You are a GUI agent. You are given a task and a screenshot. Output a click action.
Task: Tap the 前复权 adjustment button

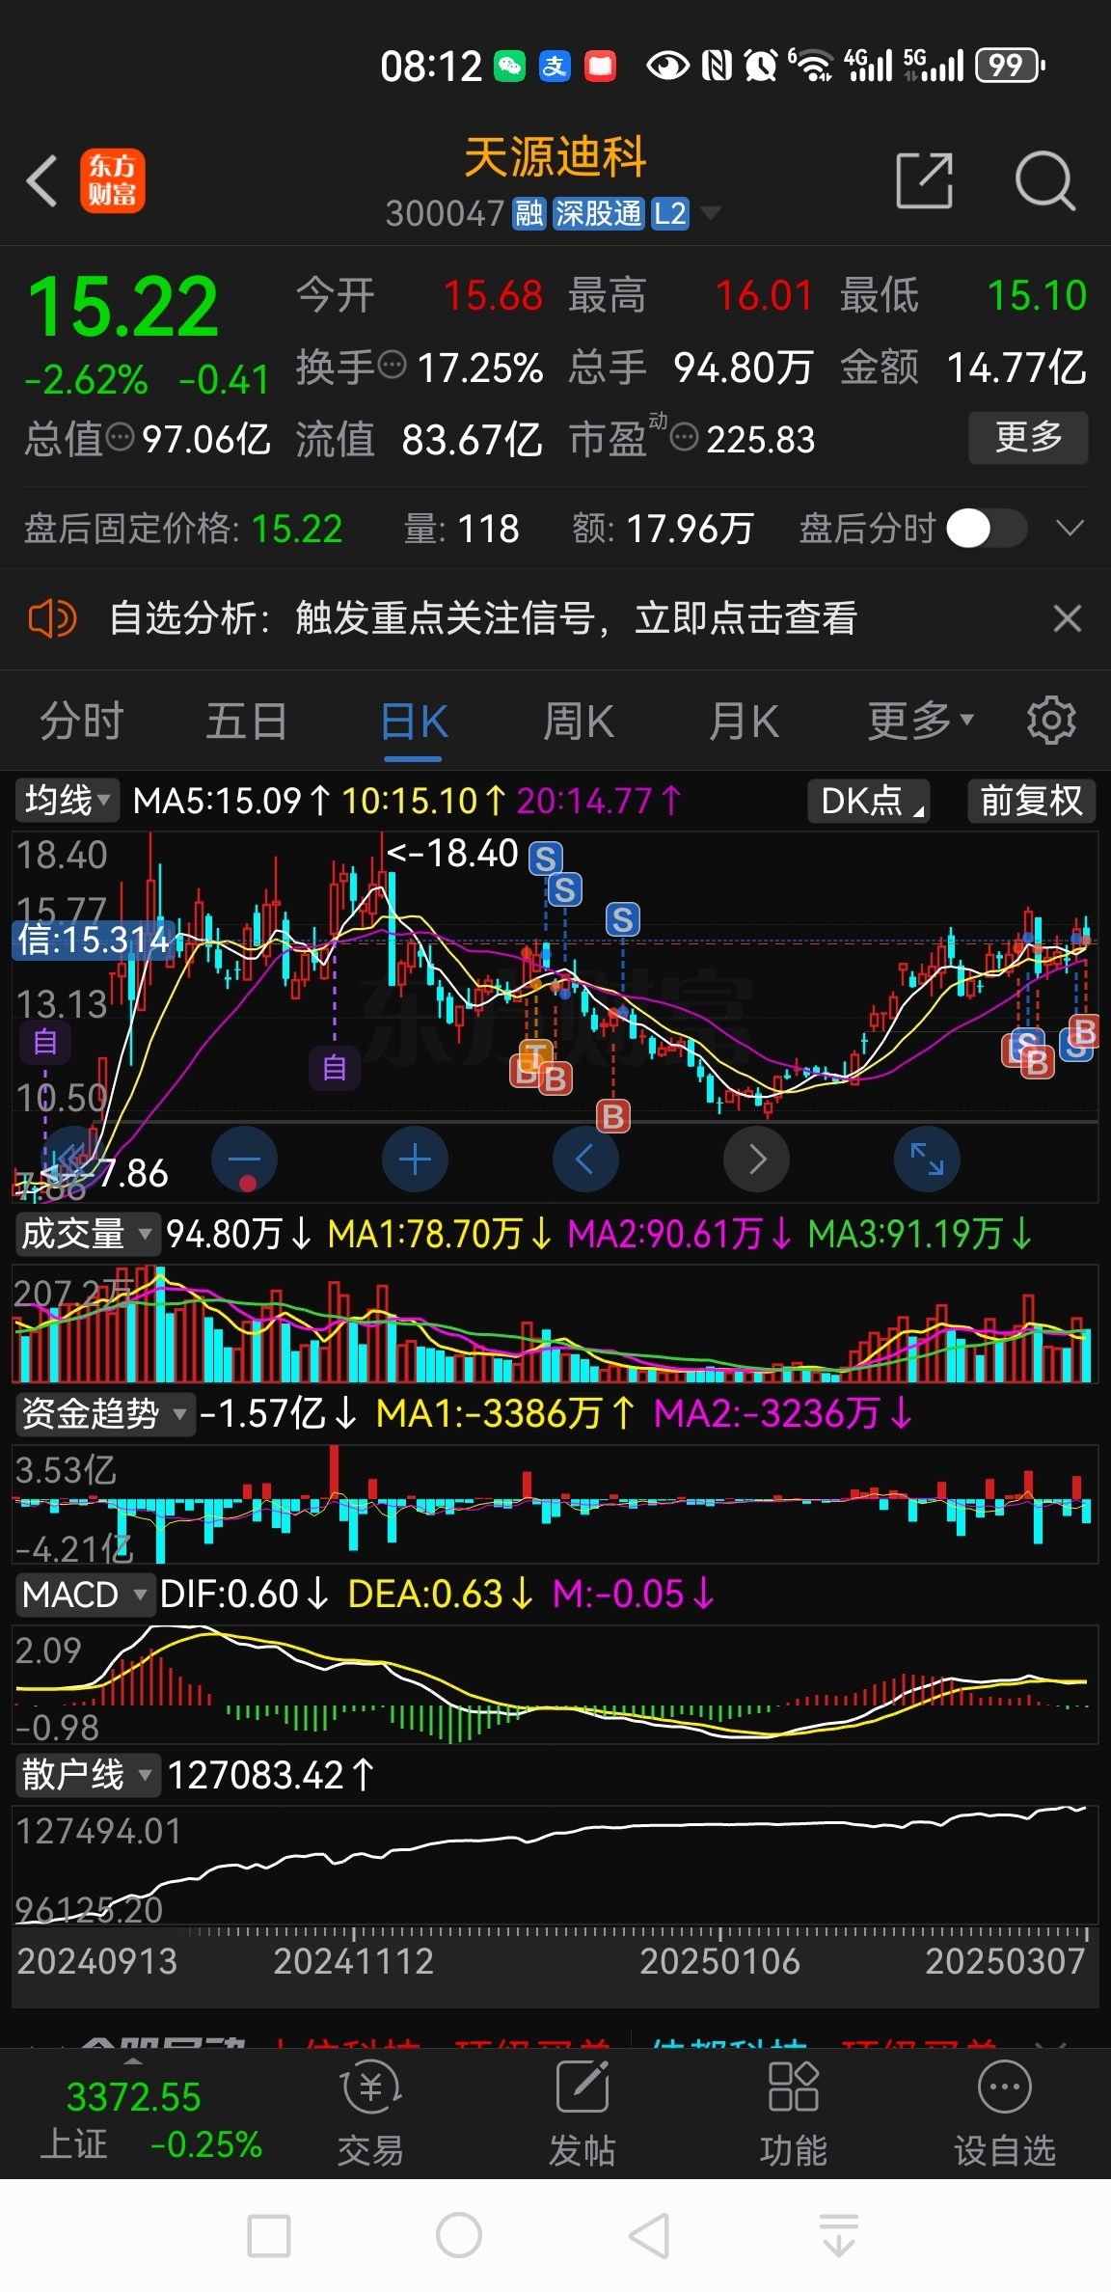1031,801
